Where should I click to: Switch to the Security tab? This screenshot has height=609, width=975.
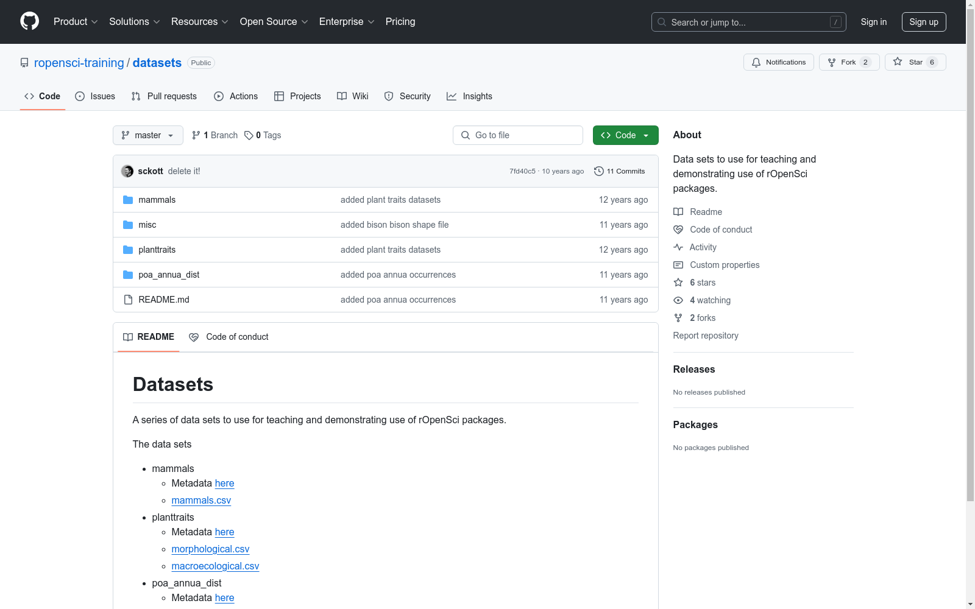point(407,96)
